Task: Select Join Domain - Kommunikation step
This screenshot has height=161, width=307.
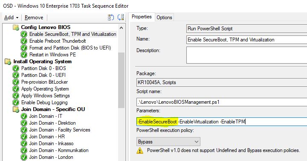Action: [59, 150]
